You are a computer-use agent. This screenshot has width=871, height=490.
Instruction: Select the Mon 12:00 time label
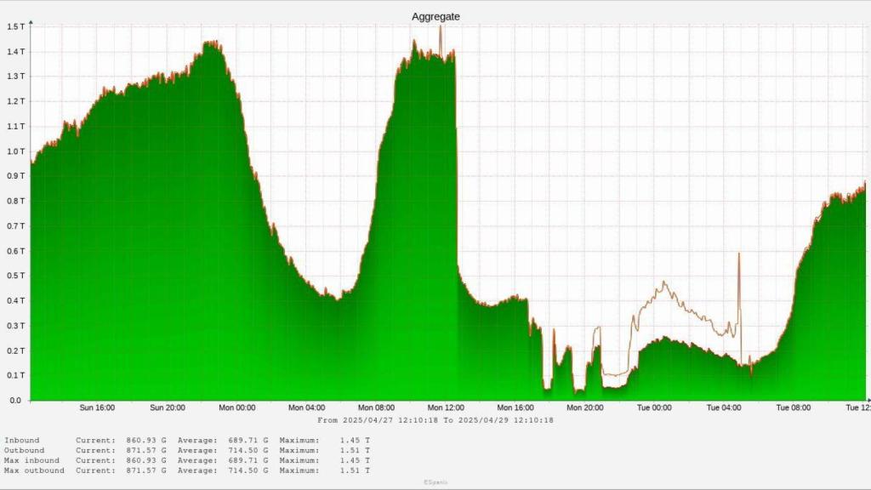pos(446,408)
